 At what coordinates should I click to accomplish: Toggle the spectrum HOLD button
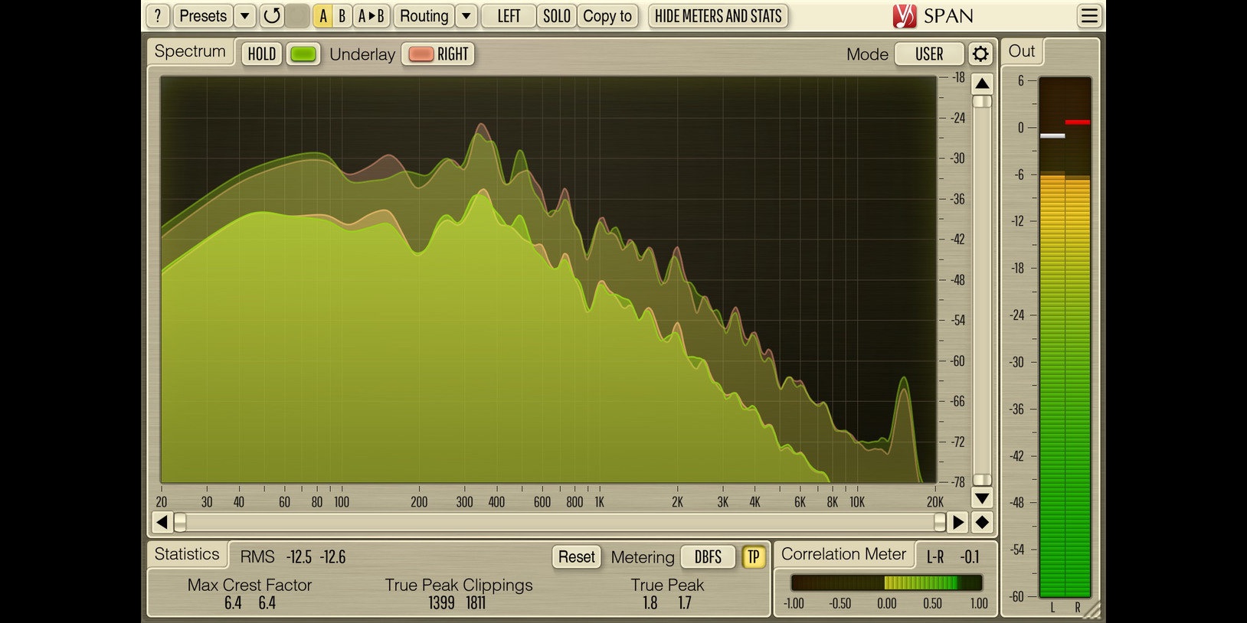point(261,54)
